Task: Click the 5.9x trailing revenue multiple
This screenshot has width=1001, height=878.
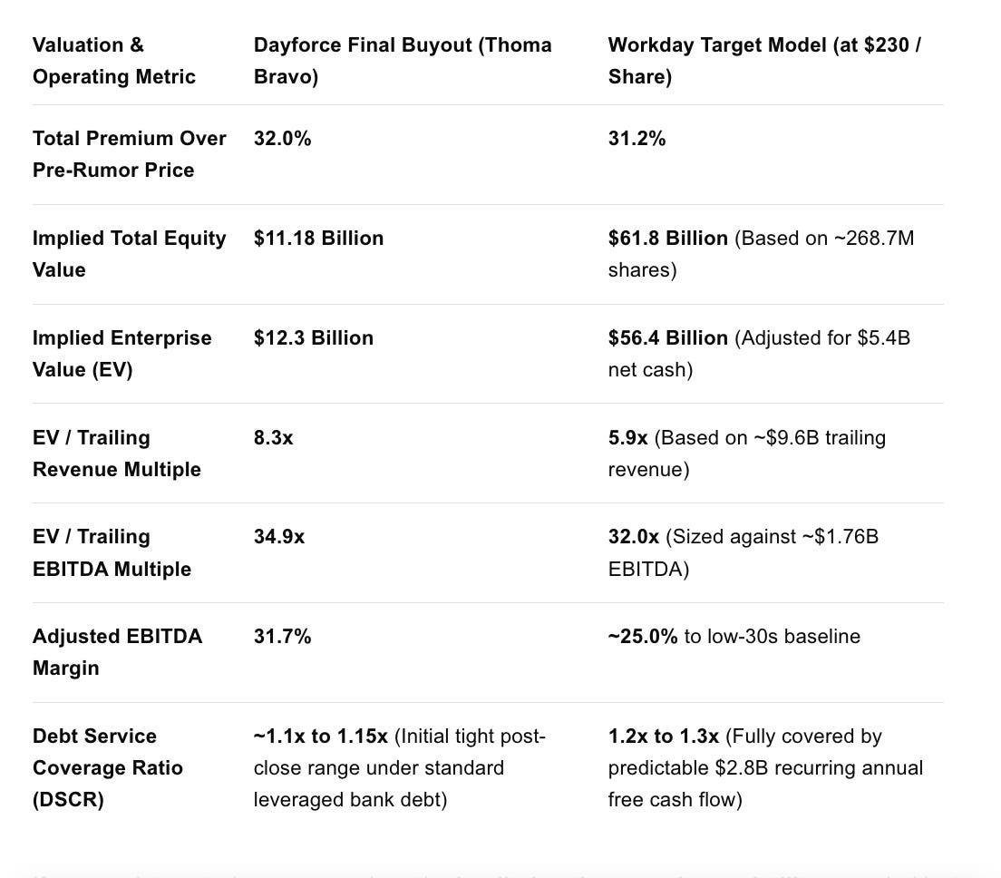Action: click(x=627, y=437)
